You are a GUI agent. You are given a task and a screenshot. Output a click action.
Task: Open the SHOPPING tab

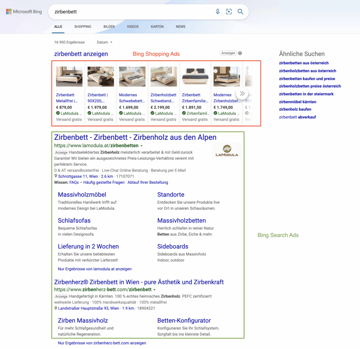click(83, 26)
